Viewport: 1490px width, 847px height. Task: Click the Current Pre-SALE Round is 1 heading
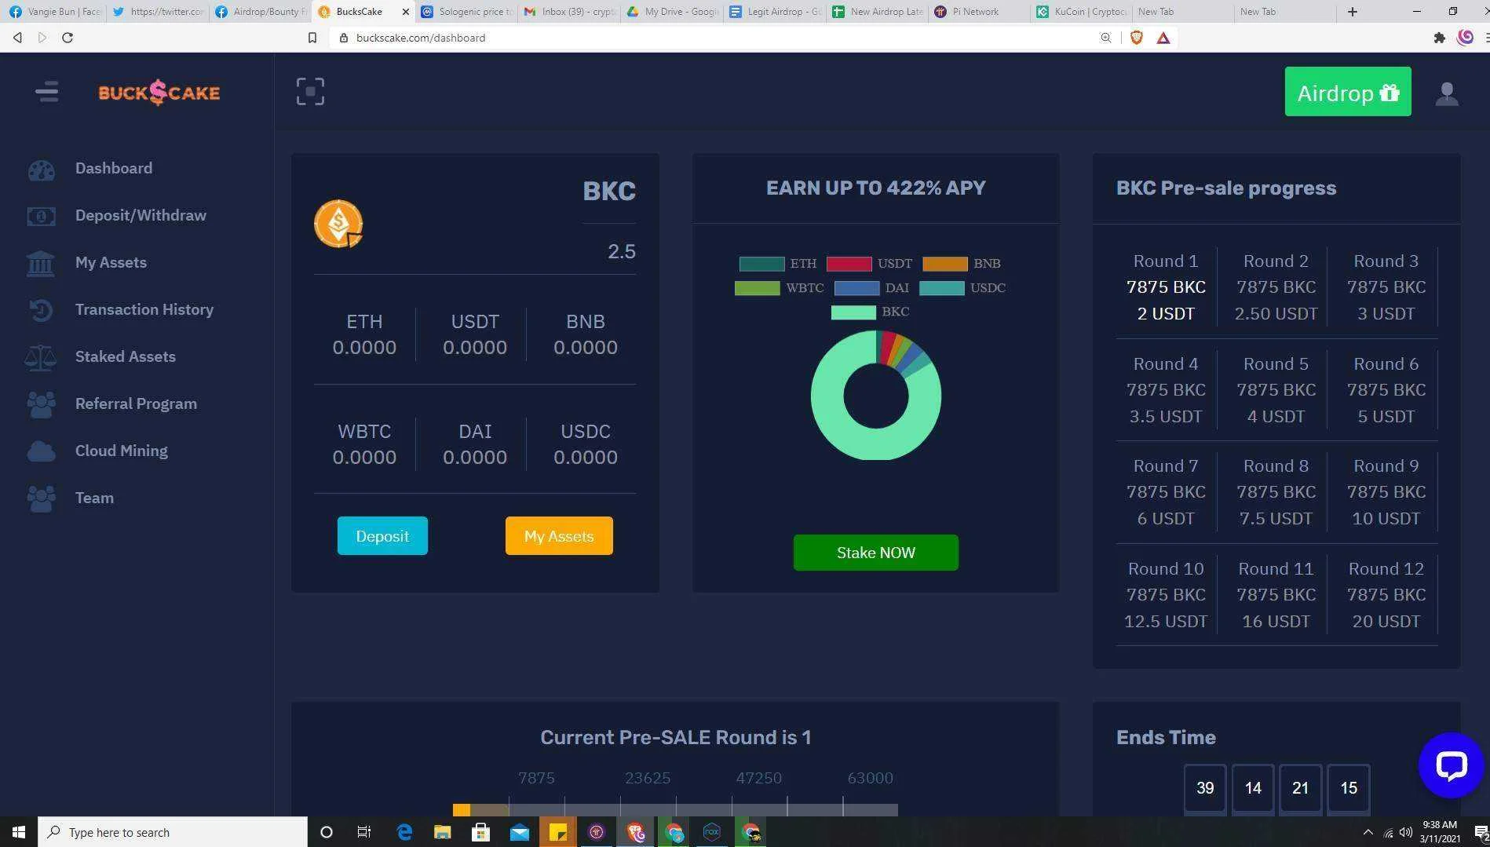(x=675, y=737)
